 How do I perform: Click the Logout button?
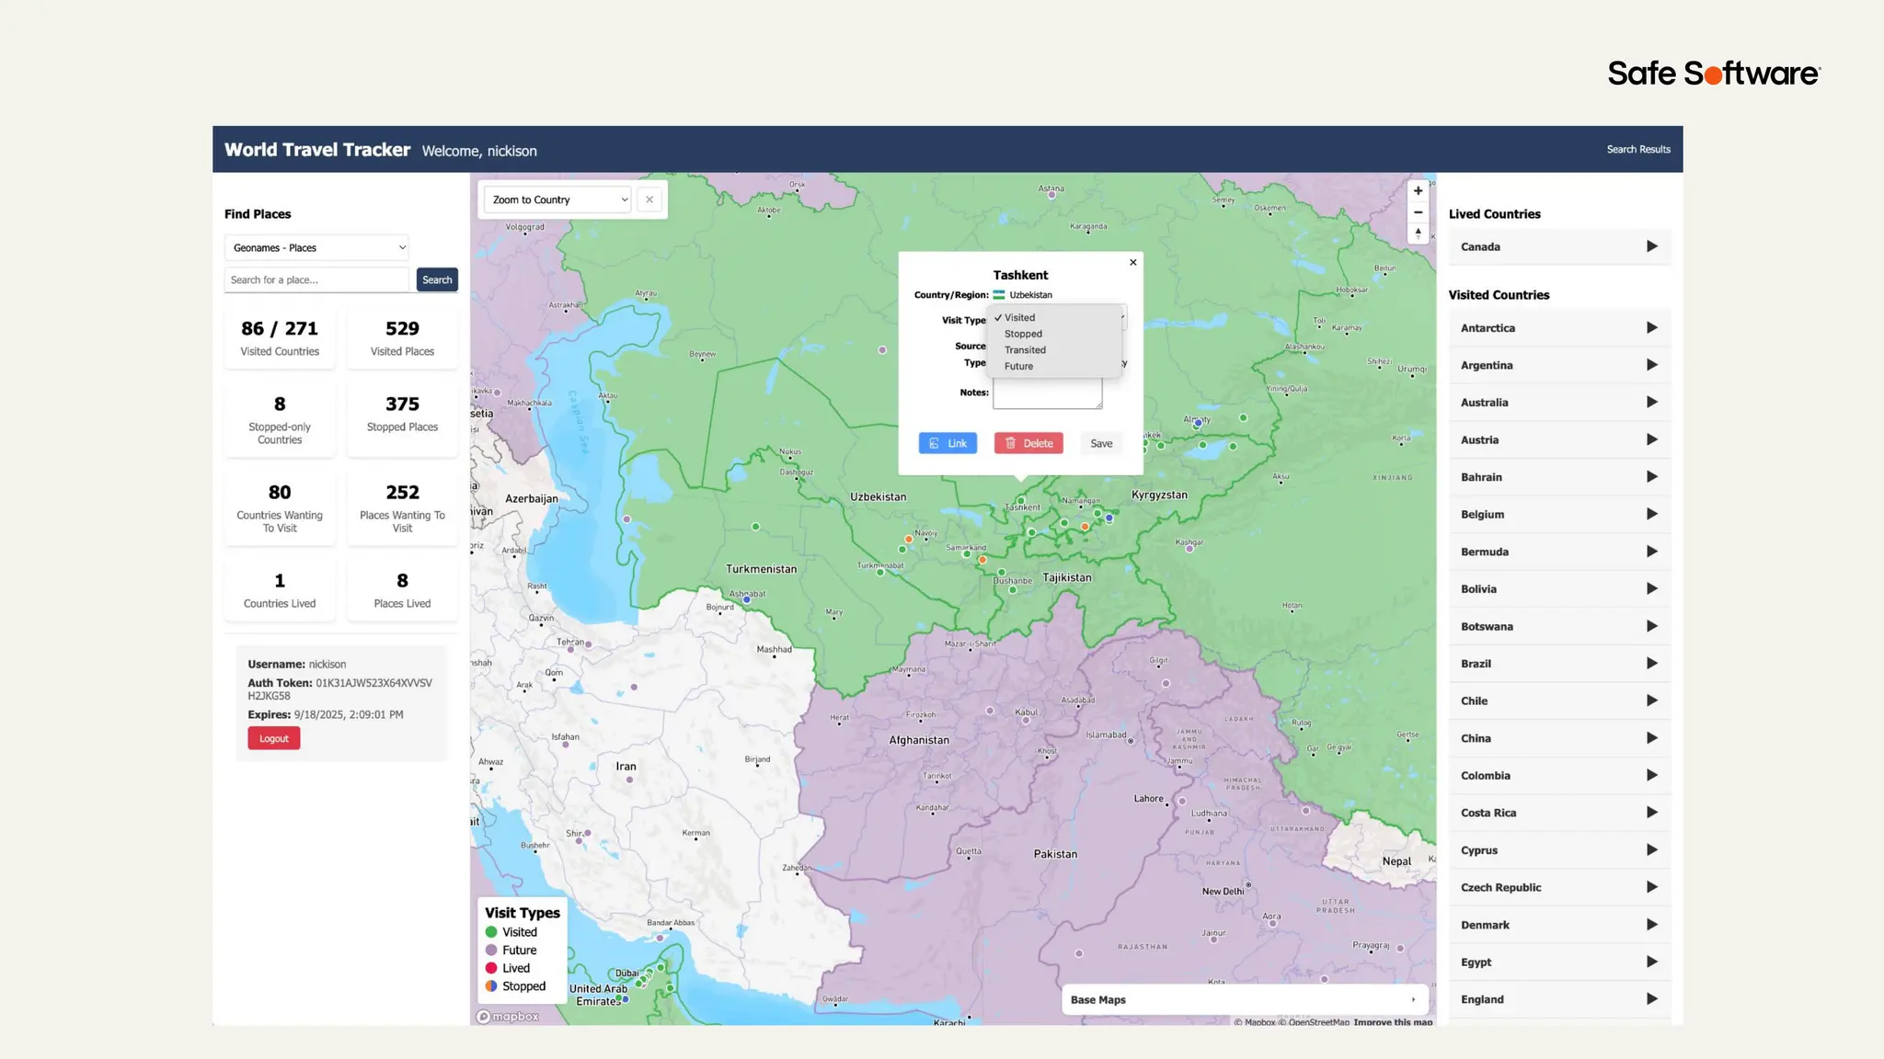click(x=273, y=738)
